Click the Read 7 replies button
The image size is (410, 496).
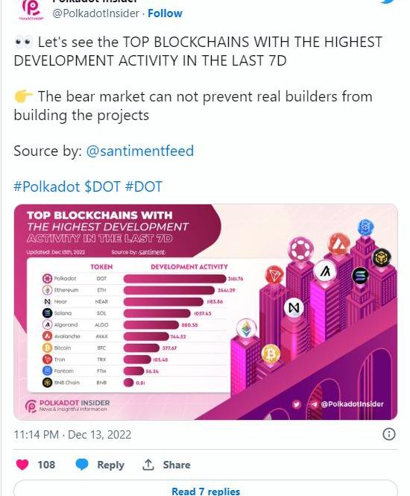[206, 489]
